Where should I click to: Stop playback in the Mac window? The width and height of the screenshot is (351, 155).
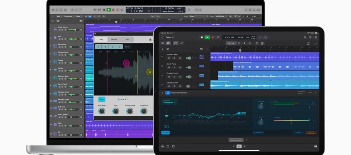tap(104, 10)
